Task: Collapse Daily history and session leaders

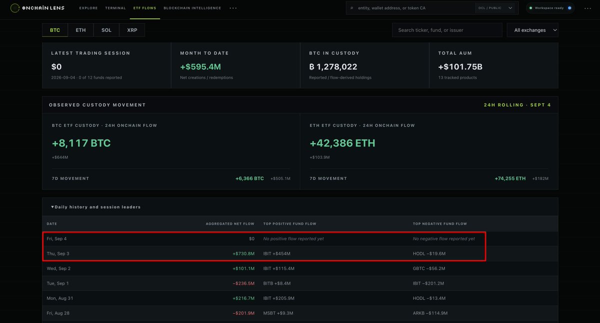Action: [x=96, y=207]
